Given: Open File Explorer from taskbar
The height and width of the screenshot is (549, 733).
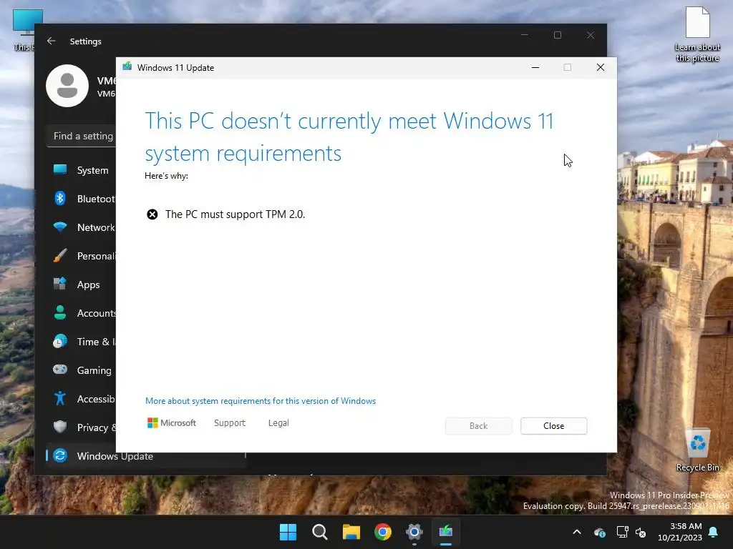Looking at the screenshot, I should click(351, 532).
